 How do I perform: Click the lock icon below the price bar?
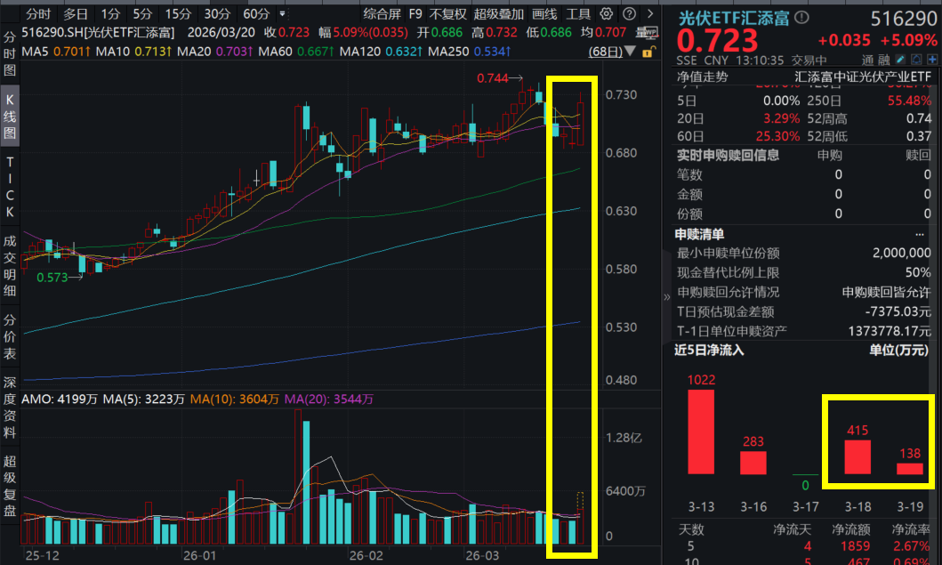tap(648, 52)
